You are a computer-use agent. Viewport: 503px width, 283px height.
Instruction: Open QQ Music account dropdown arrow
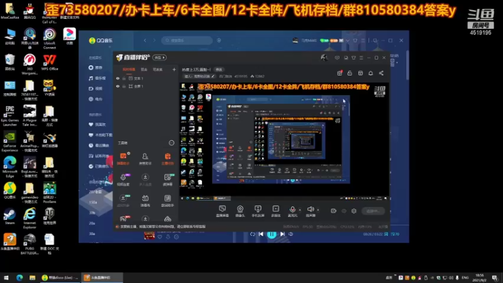(x=348, y=40)
